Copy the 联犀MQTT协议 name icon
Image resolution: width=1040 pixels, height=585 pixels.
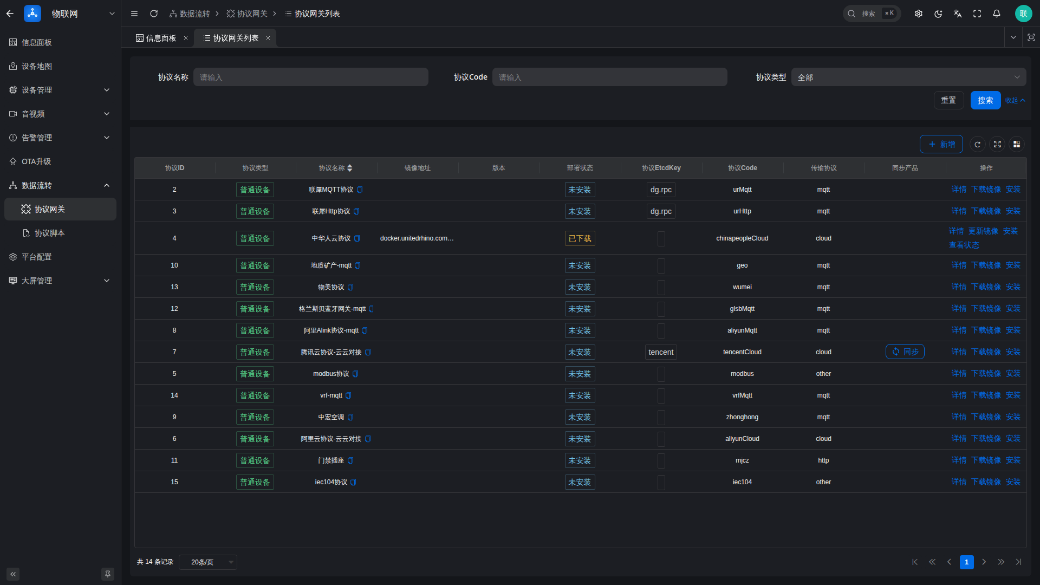(360, 190)
